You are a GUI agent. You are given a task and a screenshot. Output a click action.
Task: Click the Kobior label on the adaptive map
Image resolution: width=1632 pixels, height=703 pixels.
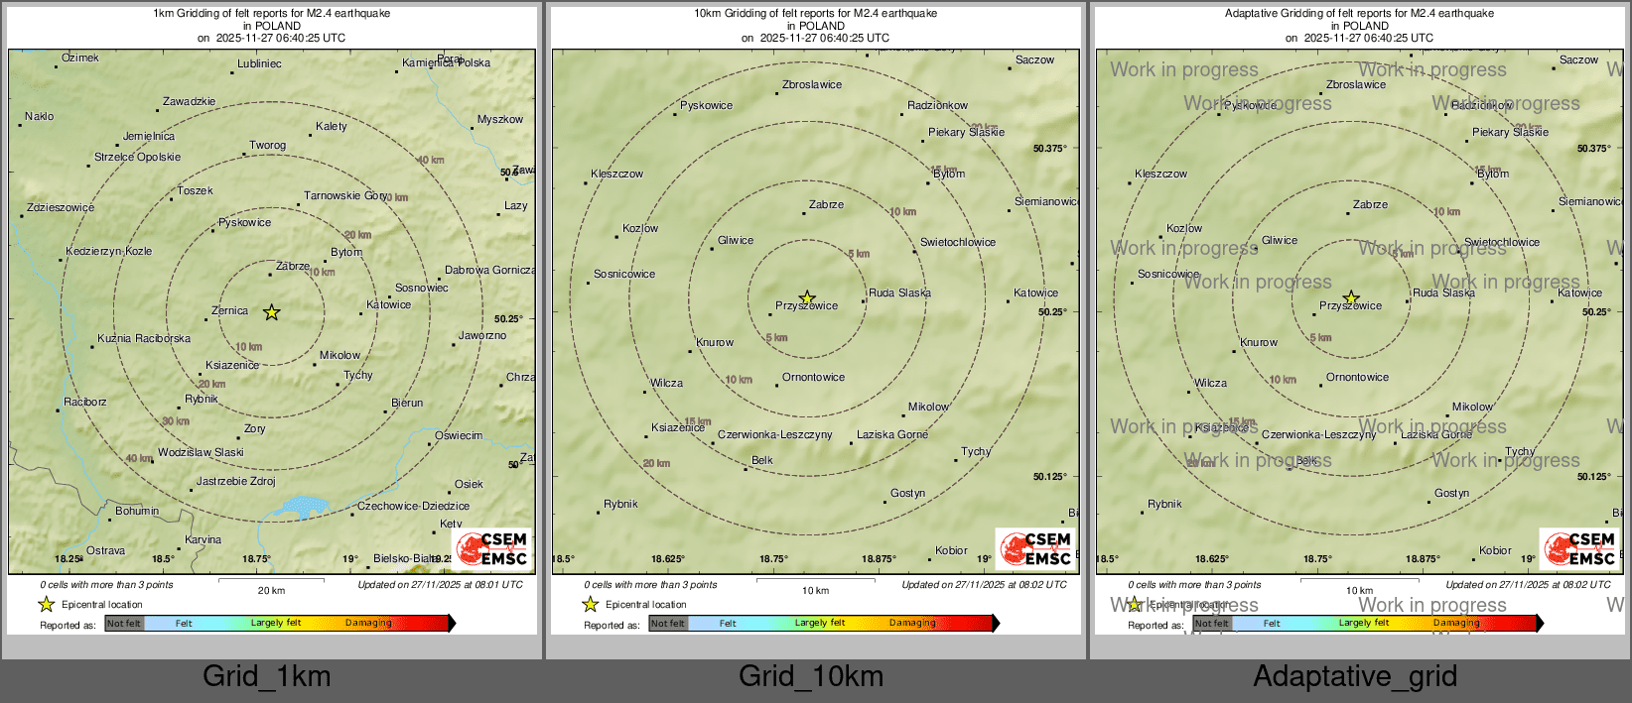click(x=1496, y=550)
